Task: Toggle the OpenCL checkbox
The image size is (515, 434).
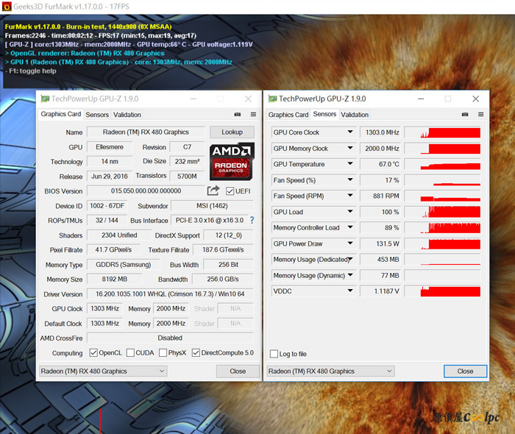Action: point(93,353)
